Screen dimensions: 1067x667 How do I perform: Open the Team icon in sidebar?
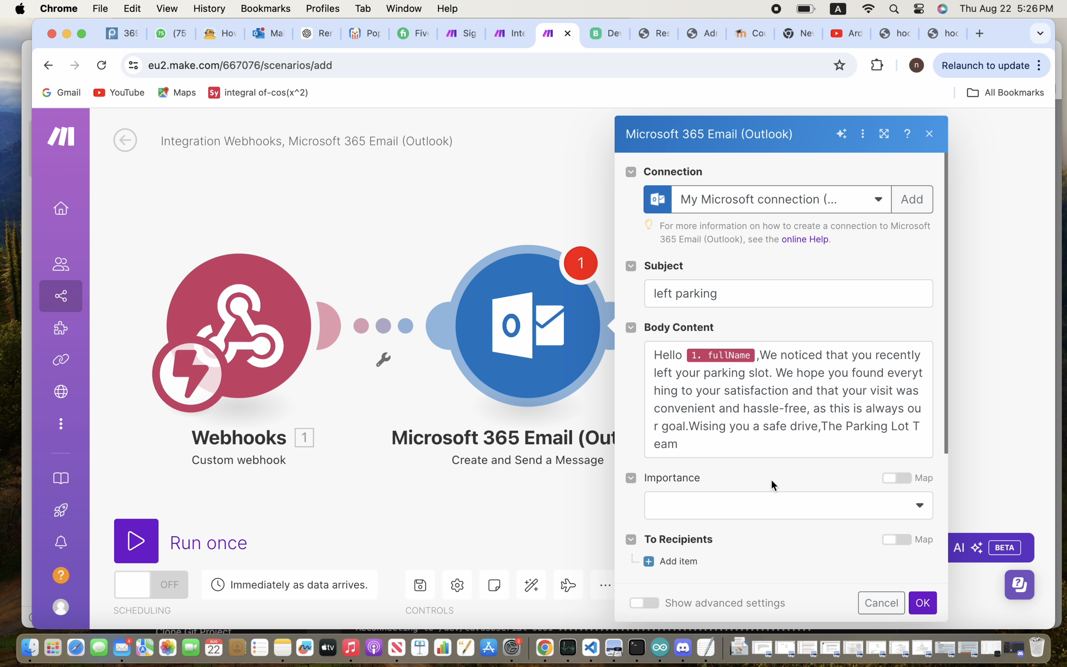click(x=61, y=264)
